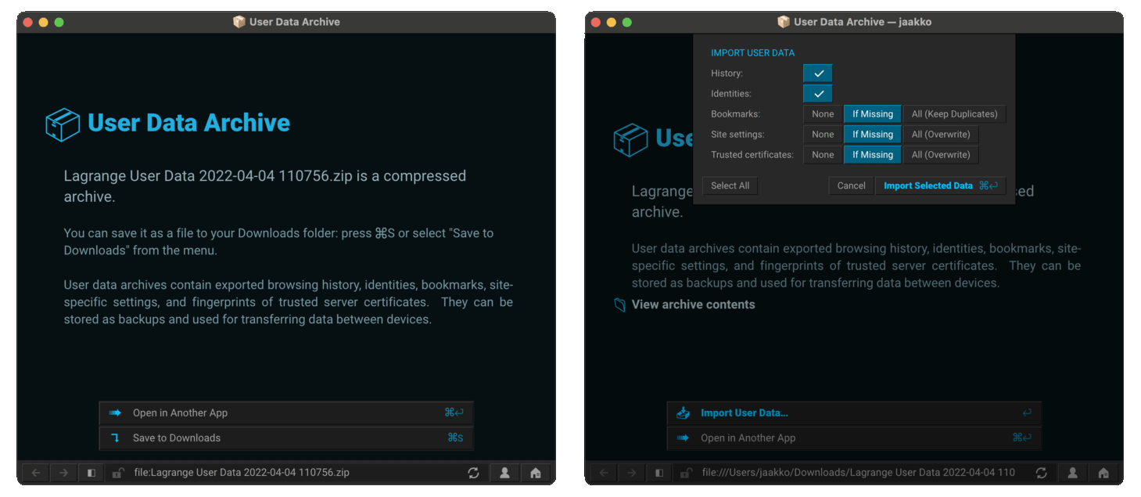
Task: Close the left User Data Archive window
Action: [28, 22]
